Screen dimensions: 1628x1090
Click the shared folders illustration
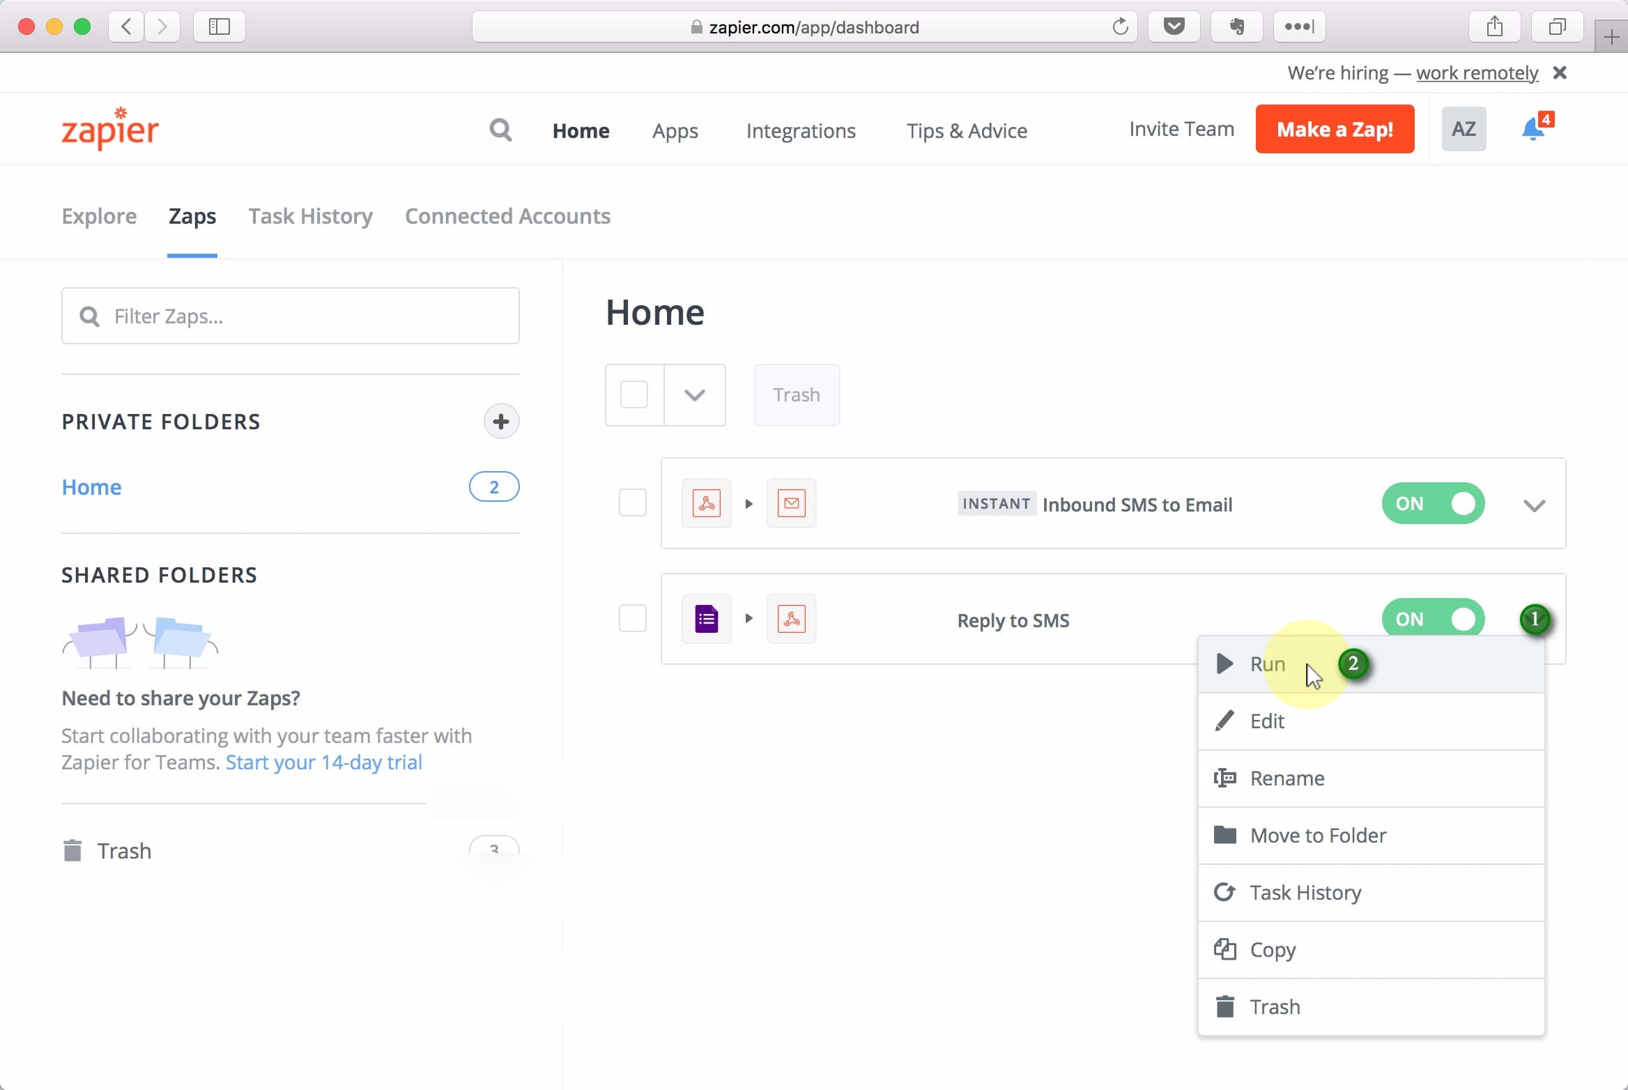click(140, 642)
